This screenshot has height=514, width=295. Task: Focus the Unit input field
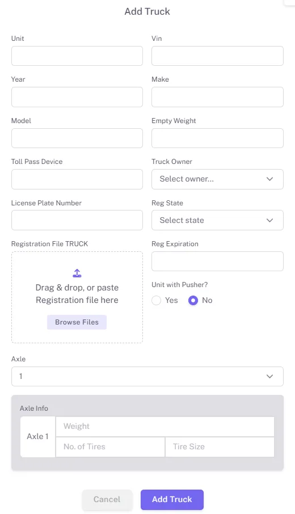(x=77, y=56)
